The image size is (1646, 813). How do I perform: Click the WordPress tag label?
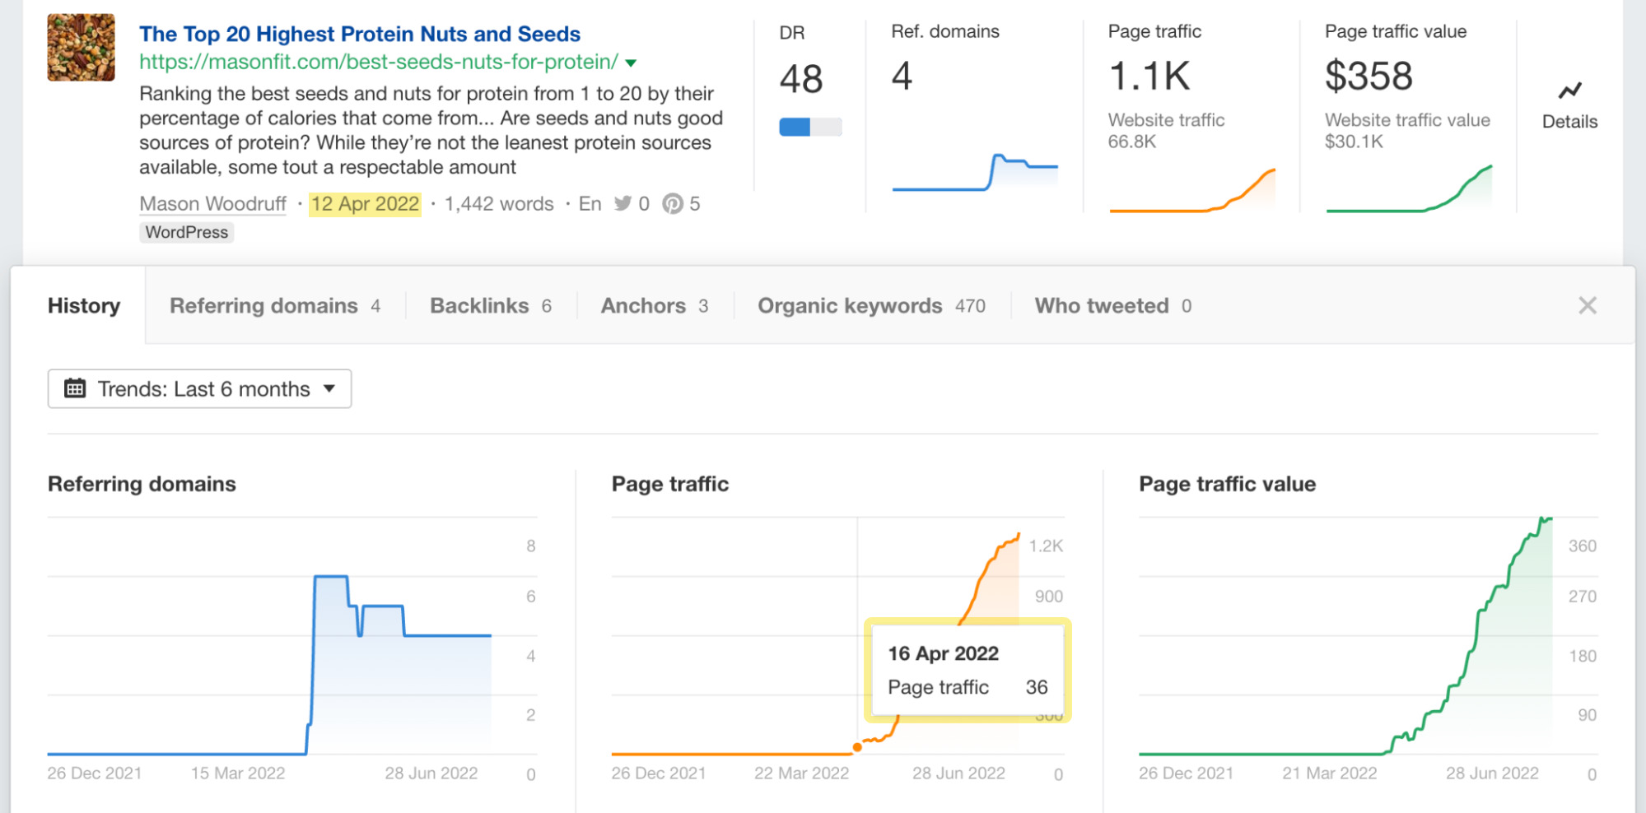186,232
